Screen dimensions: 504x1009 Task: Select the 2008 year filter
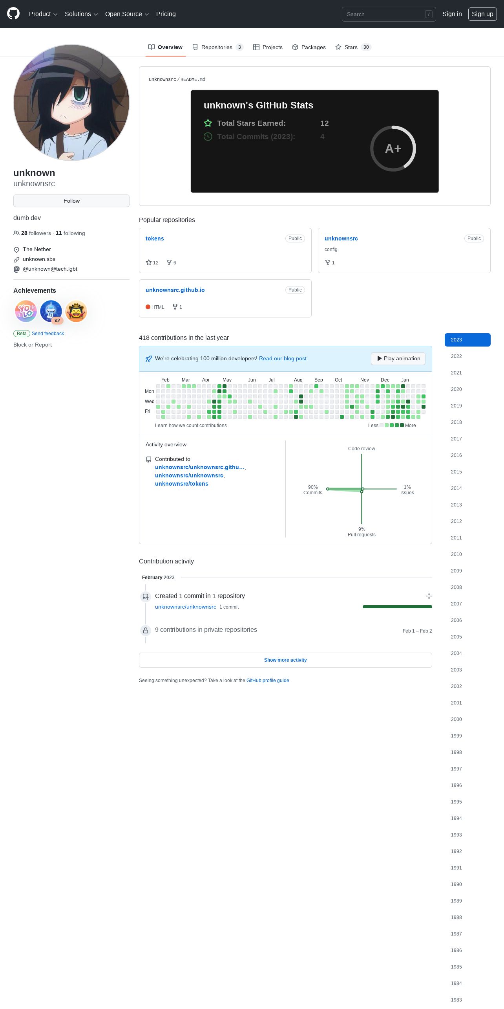pyautogui.click(x=467, y=587)
